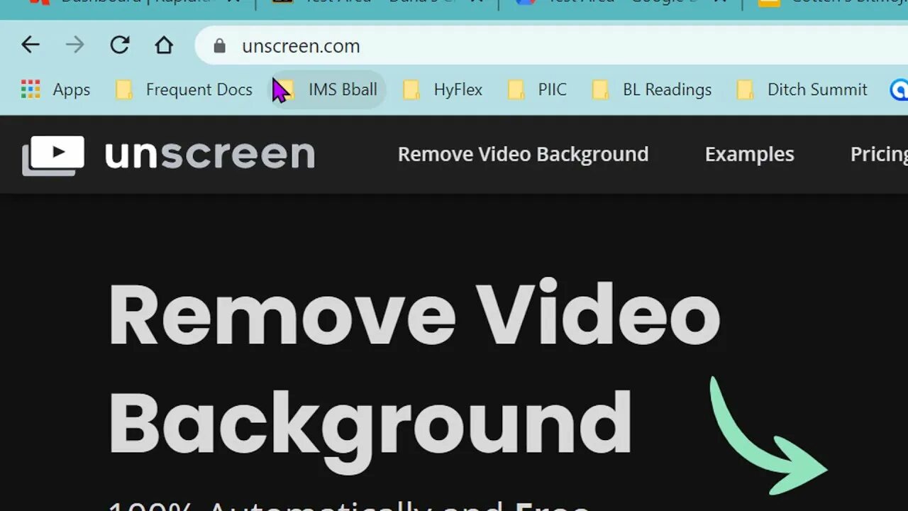Open the Frequent Docs bookmark folder
This screenshot has height=511, width=908.
click(184, 89)
